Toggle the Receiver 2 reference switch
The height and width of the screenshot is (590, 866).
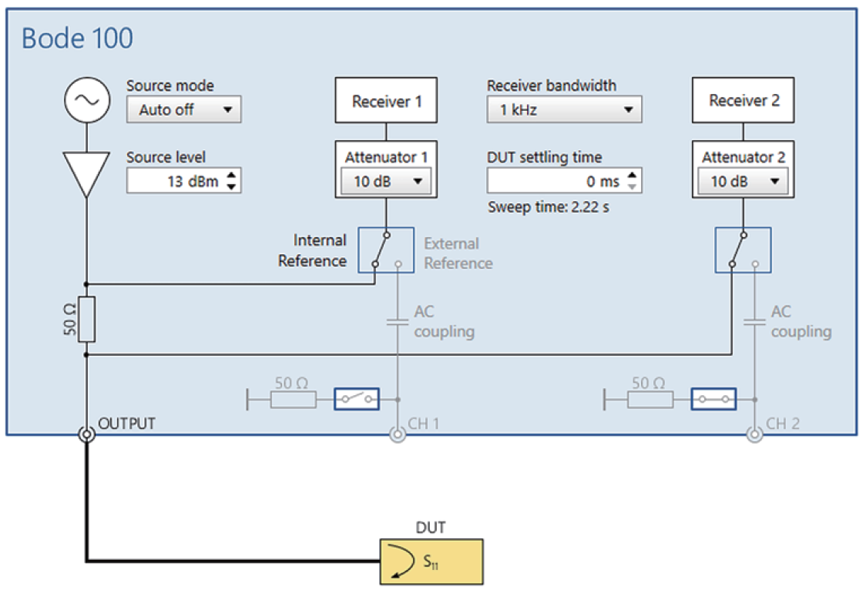(x=743, y=250)
